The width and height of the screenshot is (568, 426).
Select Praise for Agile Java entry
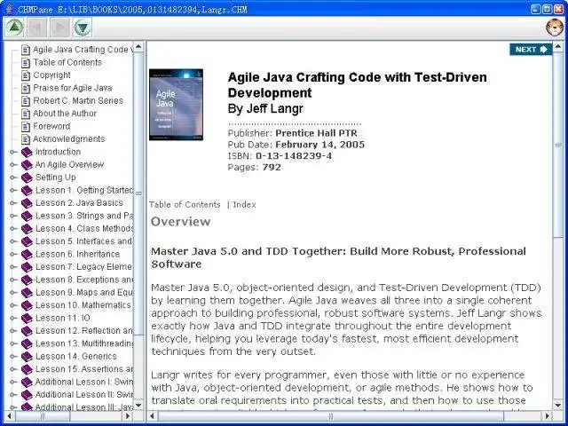click(x=73, y=88)
